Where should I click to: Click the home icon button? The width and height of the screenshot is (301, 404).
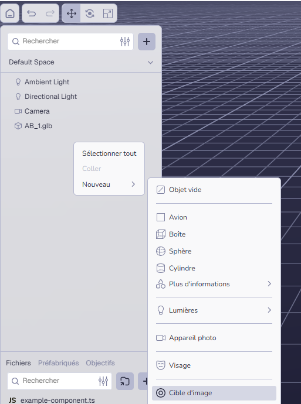pyautogui.click(x=10, y=13)
